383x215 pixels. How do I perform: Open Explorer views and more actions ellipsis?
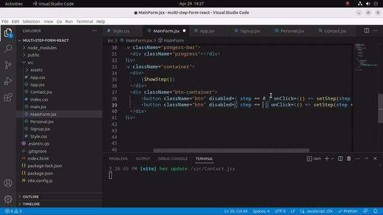coord(95,30)
